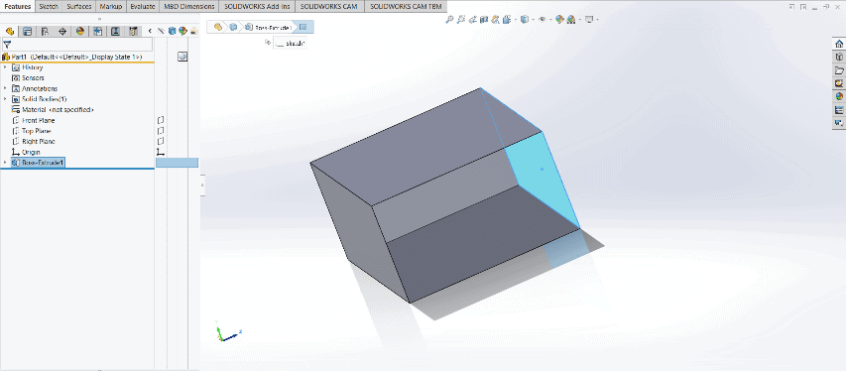Viewport: 846px width, 371px height.
Task: Select Material <not specified> item
Action: [x=53, y=110]
